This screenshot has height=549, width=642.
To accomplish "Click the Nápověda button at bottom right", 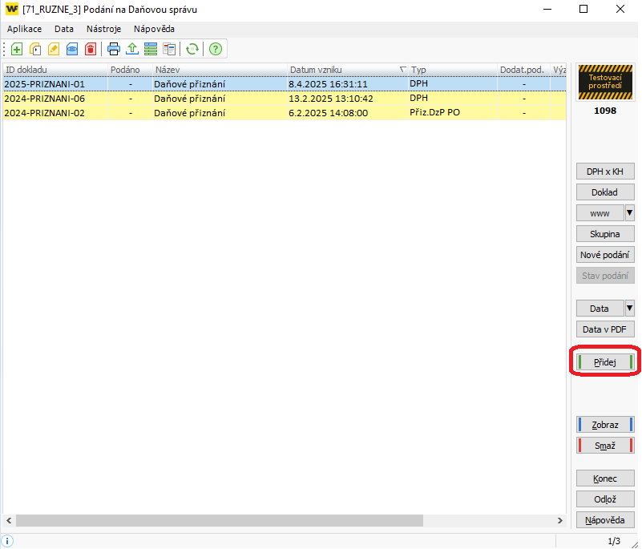I will pyautogui.click(x=605, y=520).
